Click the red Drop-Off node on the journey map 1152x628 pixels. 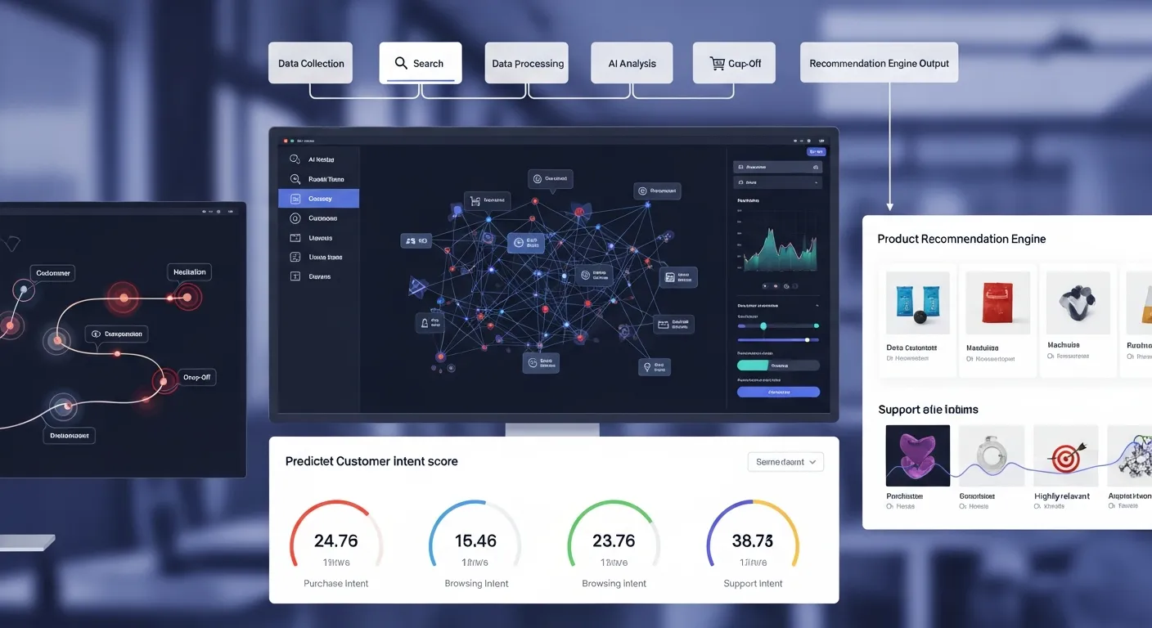164,381
